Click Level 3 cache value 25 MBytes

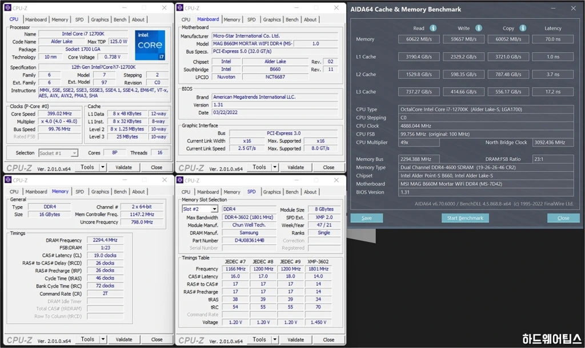(127, 137)
